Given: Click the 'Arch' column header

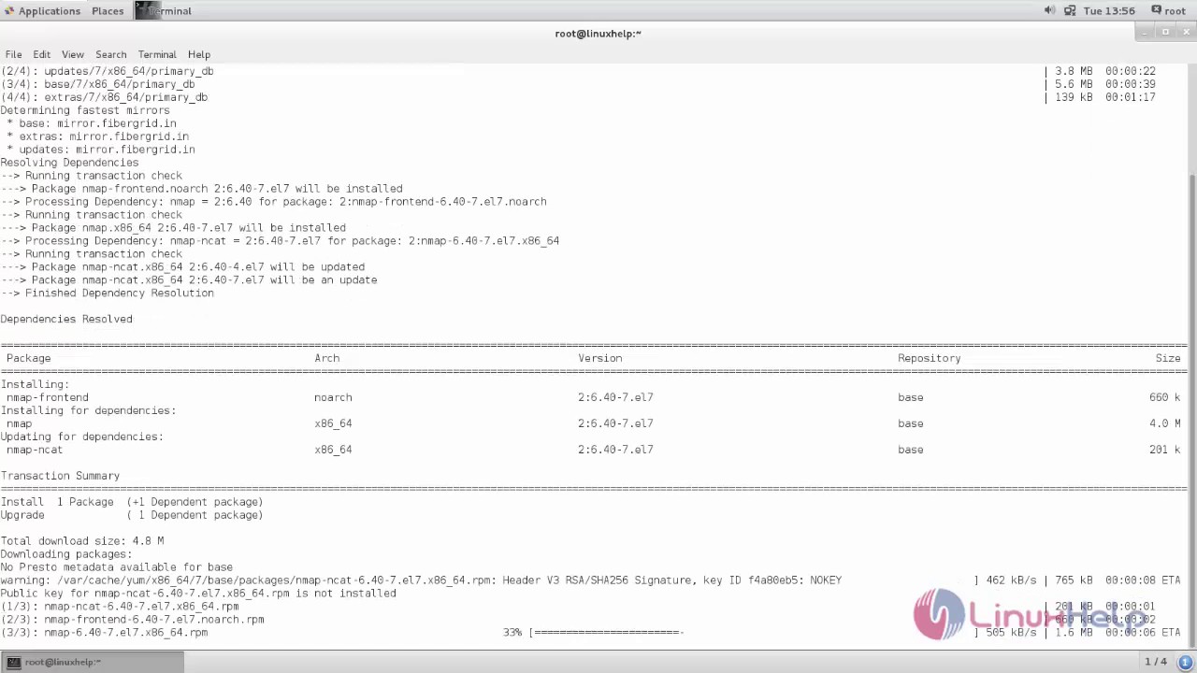Looking at the screenshot, I should coord(326,358).
